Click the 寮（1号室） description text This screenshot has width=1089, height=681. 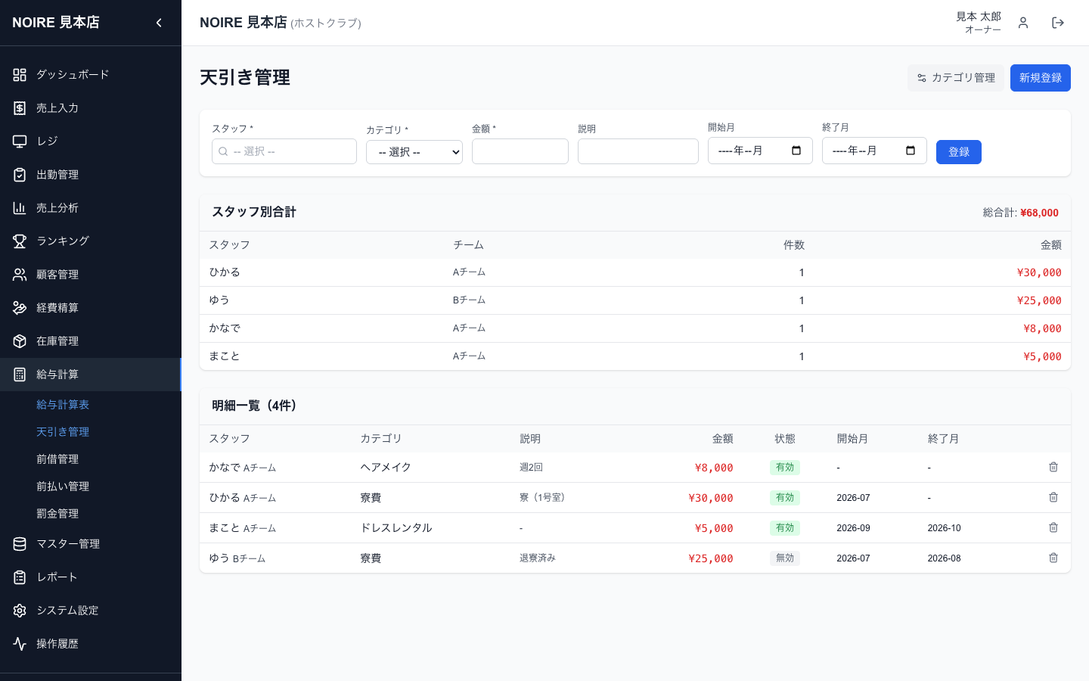(x=544, y=498)
